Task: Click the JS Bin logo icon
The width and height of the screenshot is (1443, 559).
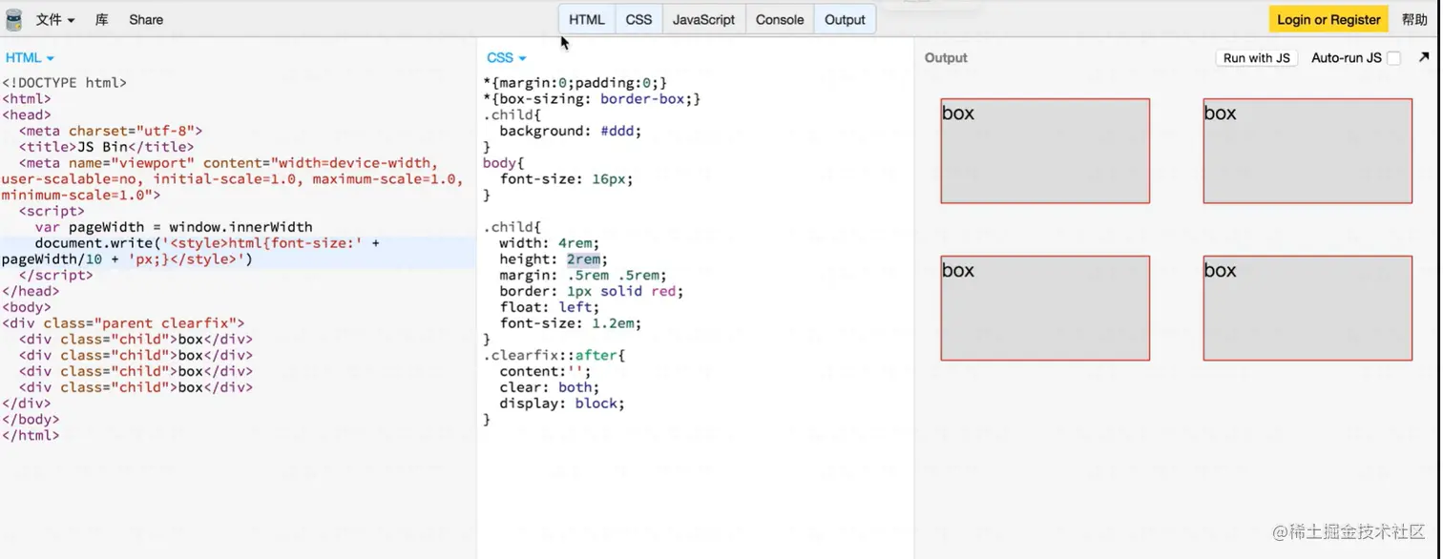Action: [x=13, y=19]
